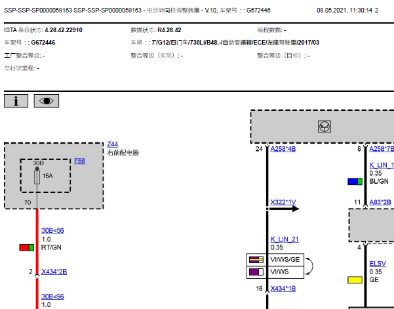Viewport: 394px width, 309px height.
Task: Open the ELSV signal link
Action: pos(378,264)
